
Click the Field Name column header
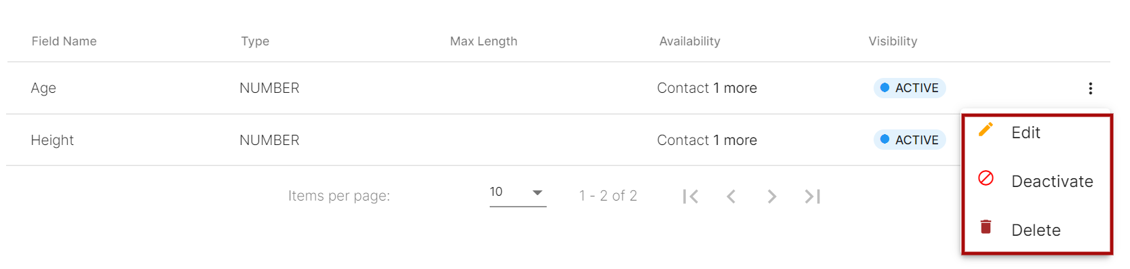(x=64, y=41)
